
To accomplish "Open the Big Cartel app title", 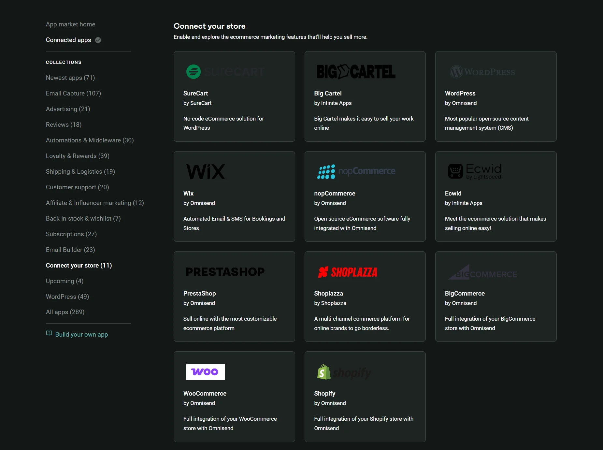I will pyautogui.click(x=328, y=94).
